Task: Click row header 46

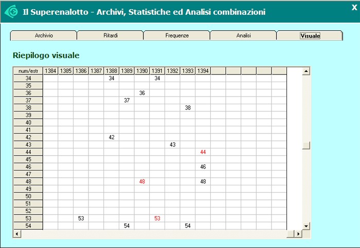Action: pos(28,167)
